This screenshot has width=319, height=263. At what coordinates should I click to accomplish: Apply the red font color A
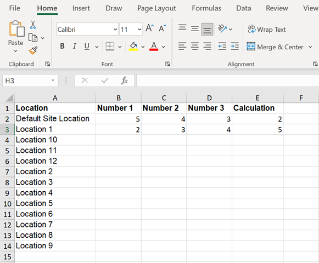coord(154,47)
